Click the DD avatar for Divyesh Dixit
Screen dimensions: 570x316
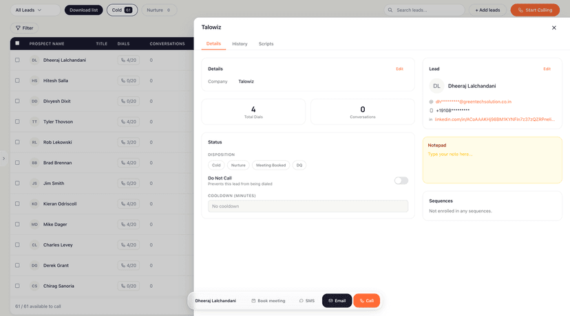34,101
